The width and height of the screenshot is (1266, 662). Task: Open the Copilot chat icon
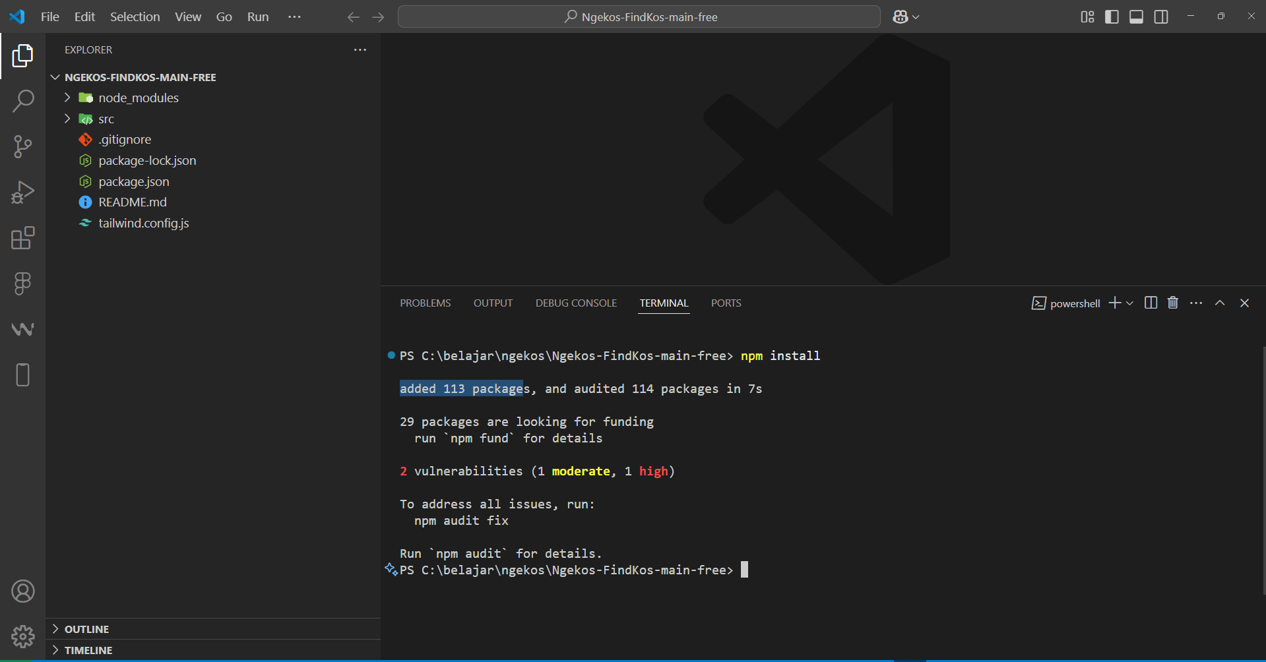(901, 17)
